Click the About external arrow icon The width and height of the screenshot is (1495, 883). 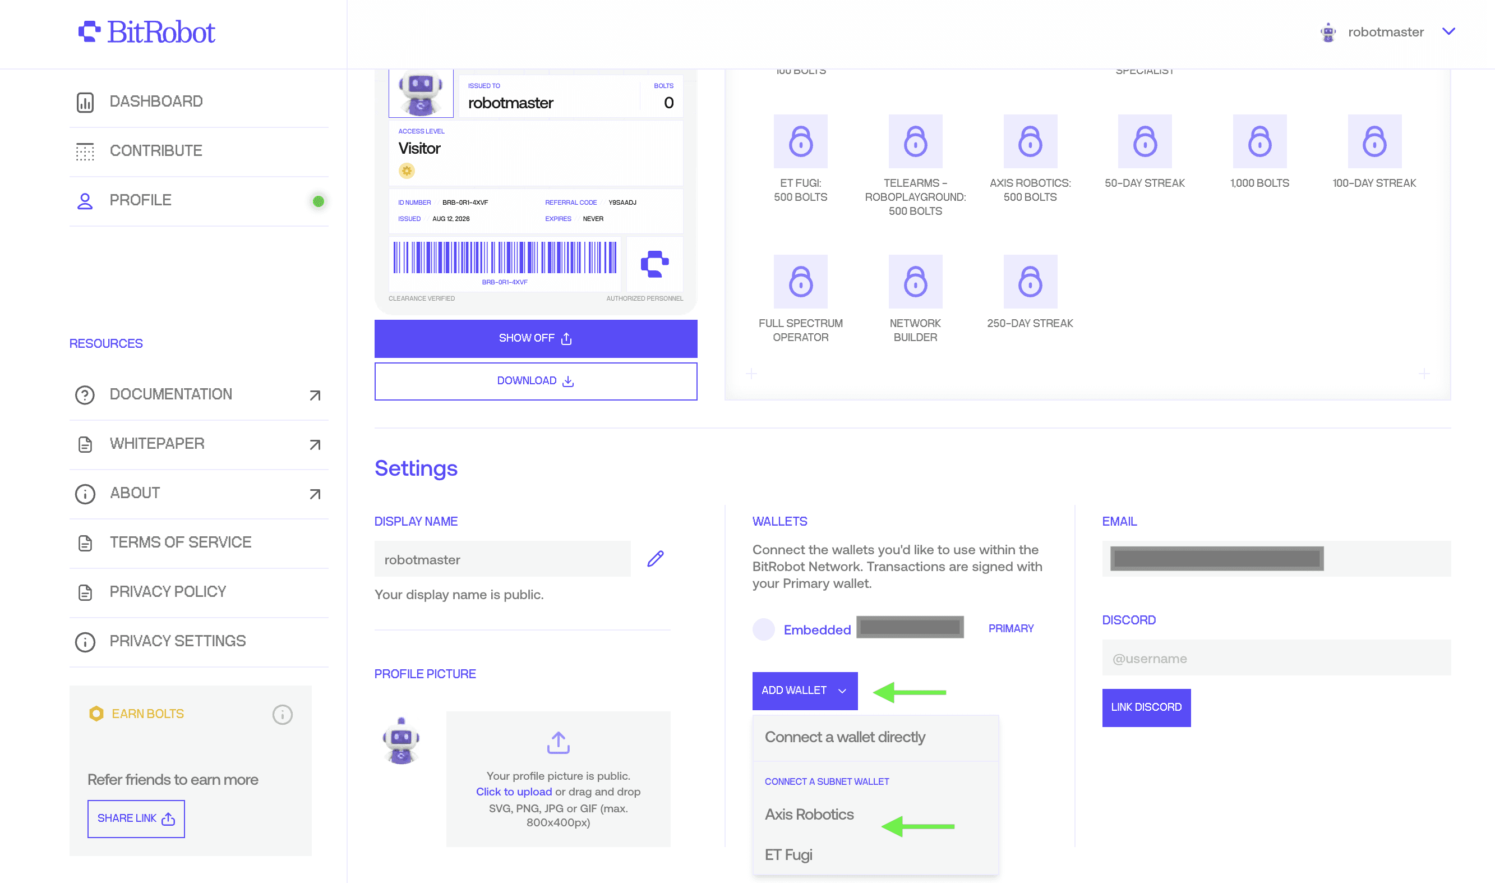315,494
